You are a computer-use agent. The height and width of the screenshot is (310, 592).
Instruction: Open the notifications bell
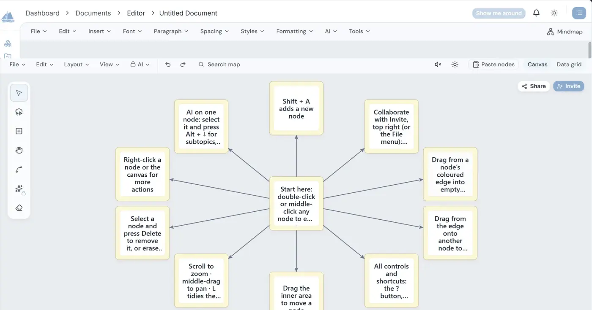(x=536, y=13)
